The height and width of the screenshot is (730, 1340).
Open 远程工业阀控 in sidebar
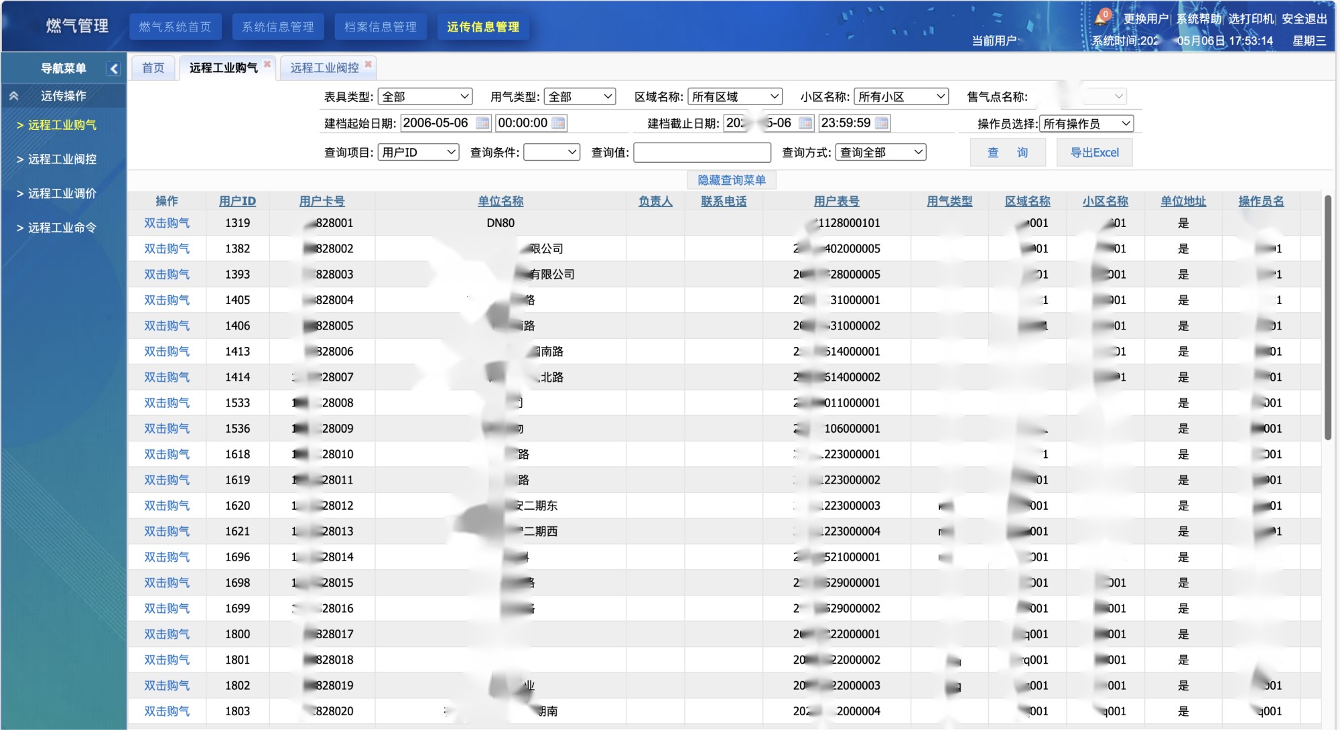62,159
